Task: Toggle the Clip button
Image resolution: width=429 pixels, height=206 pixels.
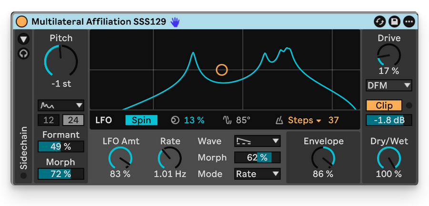Action: [x=384, y=106]
